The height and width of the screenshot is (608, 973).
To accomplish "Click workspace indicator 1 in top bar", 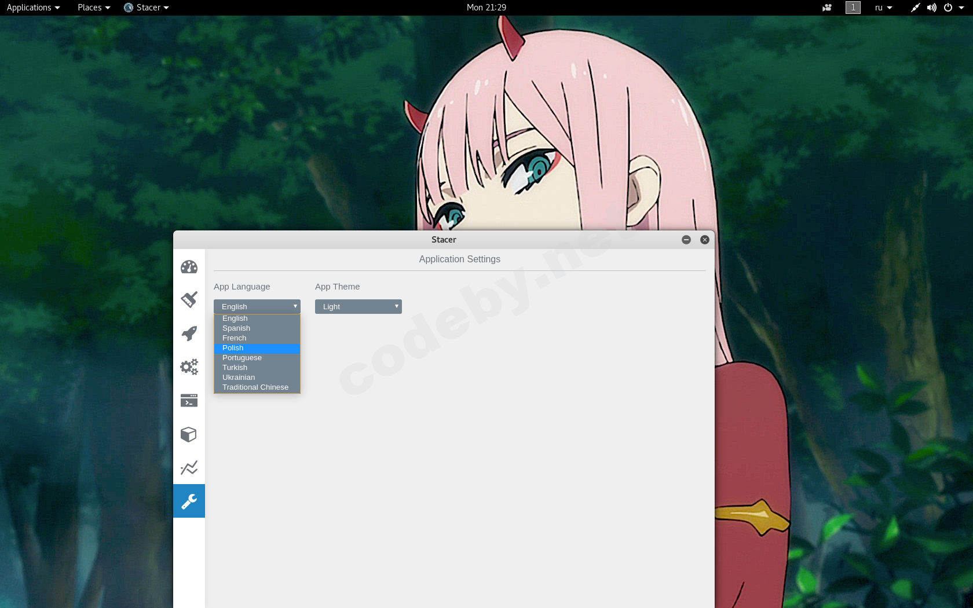I will (x=853, y=8).
